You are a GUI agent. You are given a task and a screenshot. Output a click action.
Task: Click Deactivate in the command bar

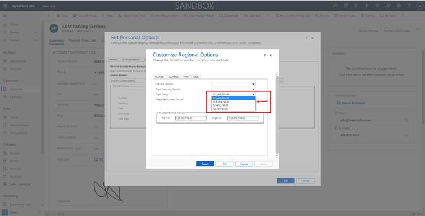coord(229,16)
